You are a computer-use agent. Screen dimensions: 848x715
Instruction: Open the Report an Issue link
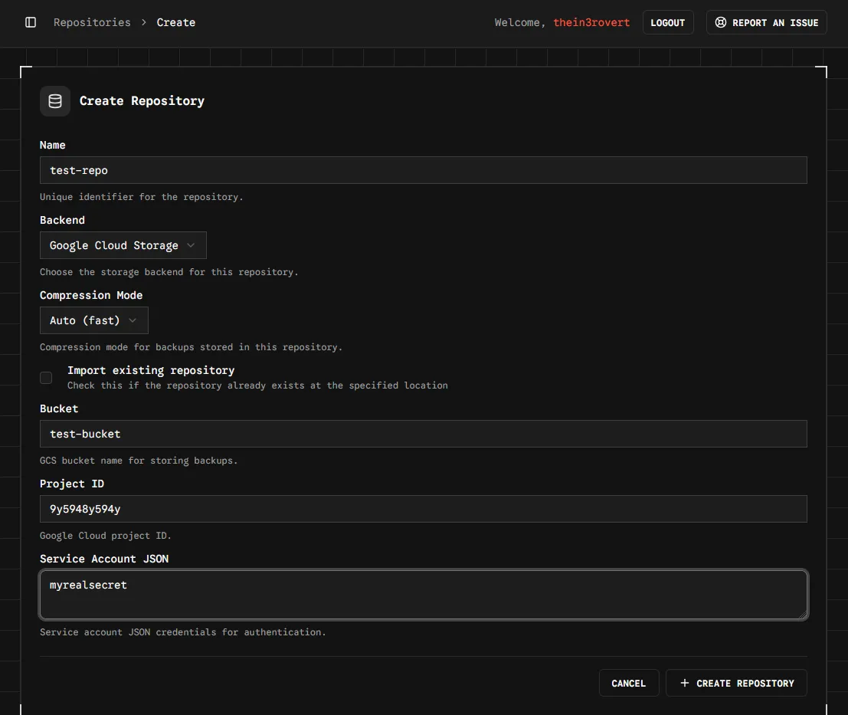click(x=766, y=22)
